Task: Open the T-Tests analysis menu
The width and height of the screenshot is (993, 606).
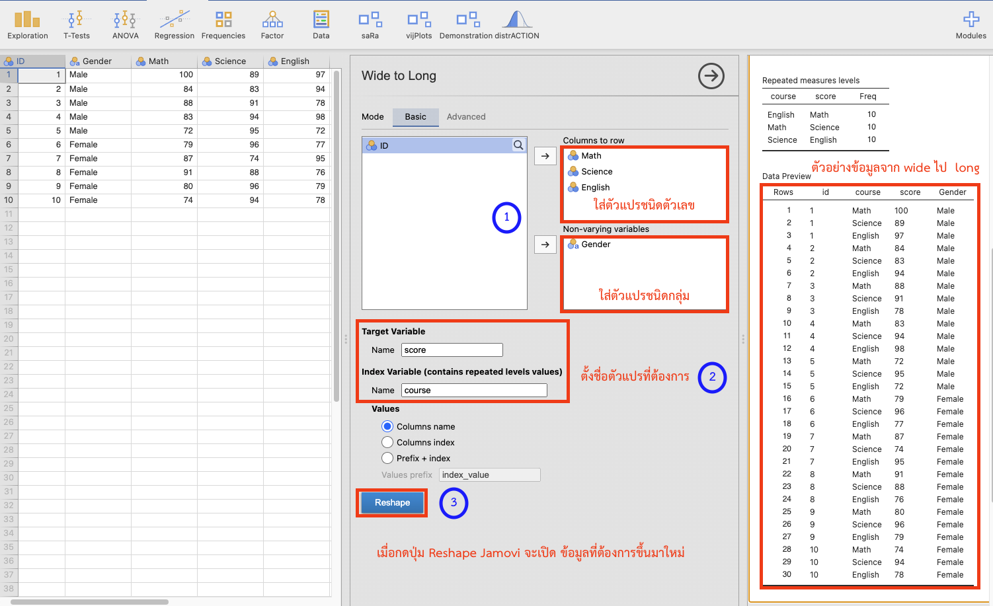Action: coord(77,25)
